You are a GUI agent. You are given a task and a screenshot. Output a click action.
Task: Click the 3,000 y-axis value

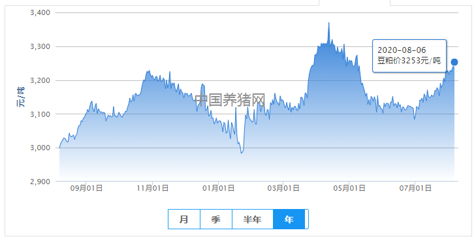pyautogui.click(x=40, y=148)
